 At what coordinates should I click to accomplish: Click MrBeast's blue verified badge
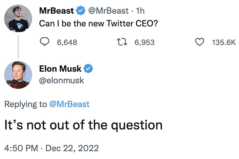click(81, 11)
